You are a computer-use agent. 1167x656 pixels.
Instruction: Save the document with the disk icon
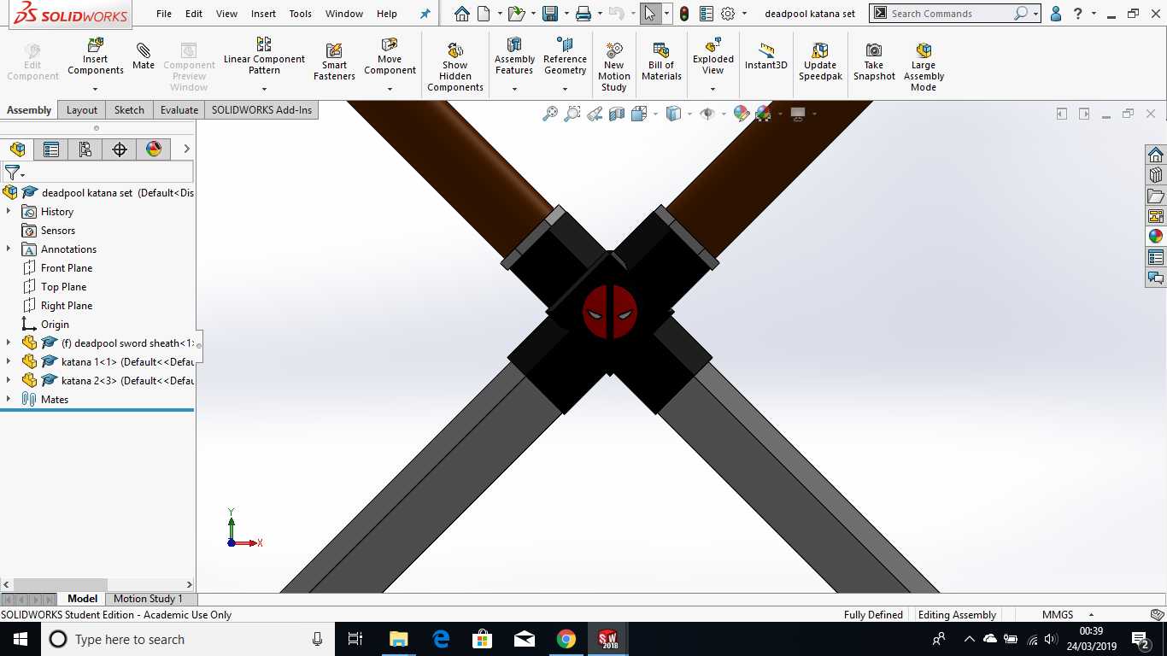click(550, 14)
